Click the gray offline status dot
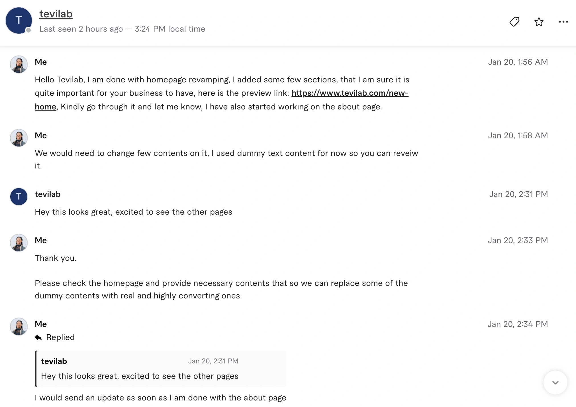The image size is (576, 407). (28, 30)
